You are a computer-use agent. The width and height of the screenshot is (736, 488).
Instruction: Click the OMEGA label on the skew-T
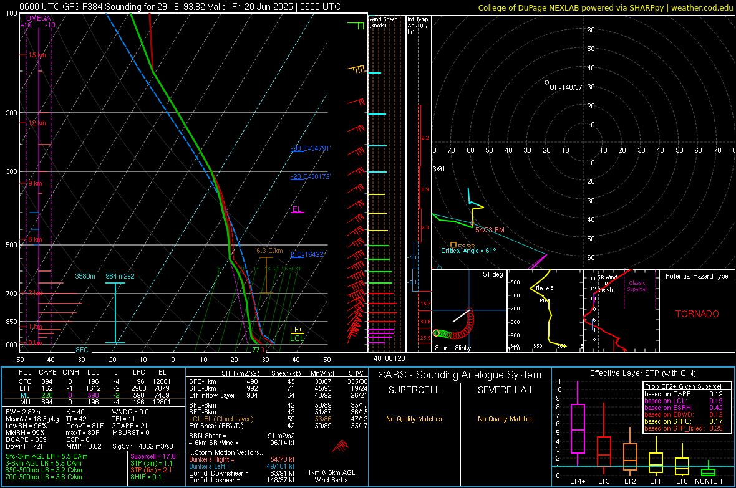click(x=39, y=18)
